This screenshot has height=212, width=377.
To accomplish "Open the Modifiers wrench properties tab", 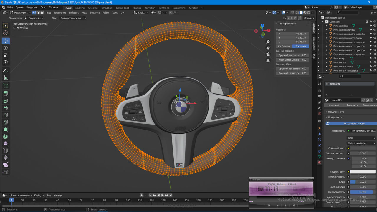I will pos(320,134).
